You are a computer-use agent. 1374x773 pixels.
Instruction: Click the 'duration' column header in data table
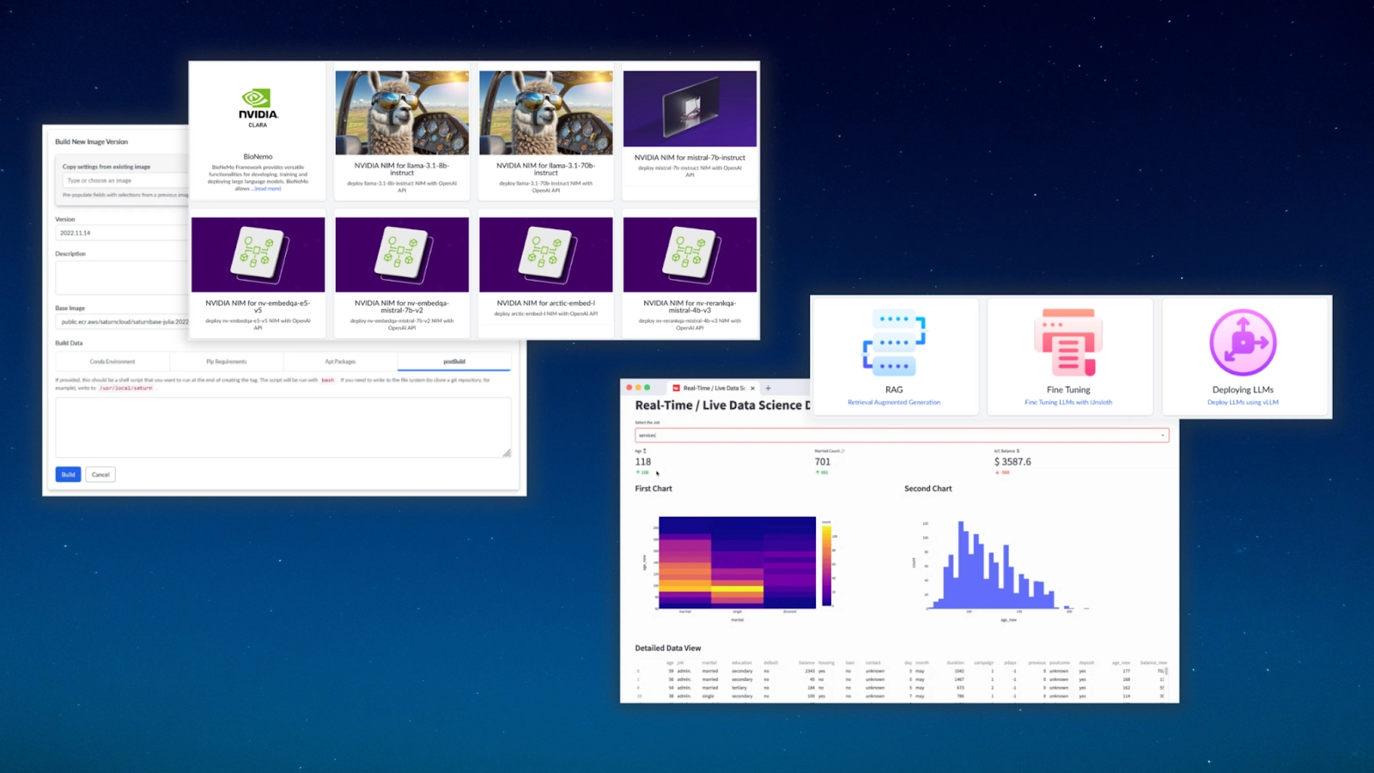click(956, 663)
